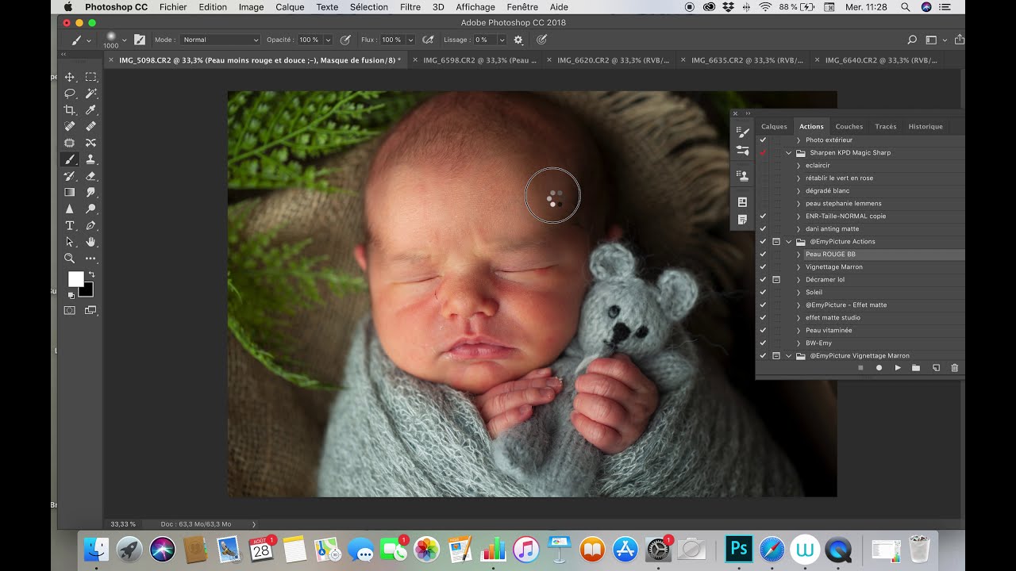Click the black background color swatch
The height and width of the screenshot is (571, 1016).
coord(87,291)
